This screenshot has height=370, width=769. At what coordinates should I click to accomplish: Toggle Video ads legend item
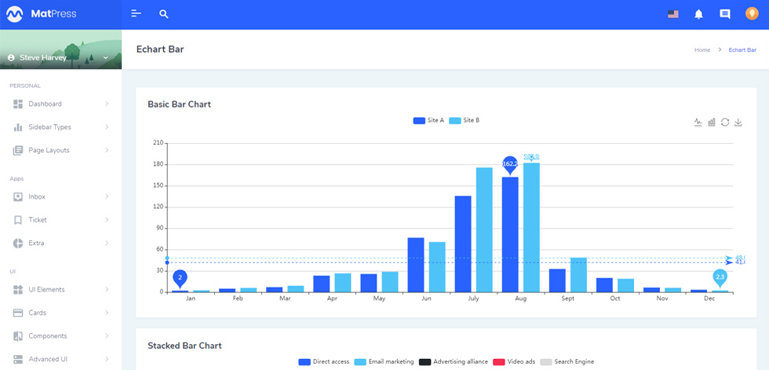514,361
